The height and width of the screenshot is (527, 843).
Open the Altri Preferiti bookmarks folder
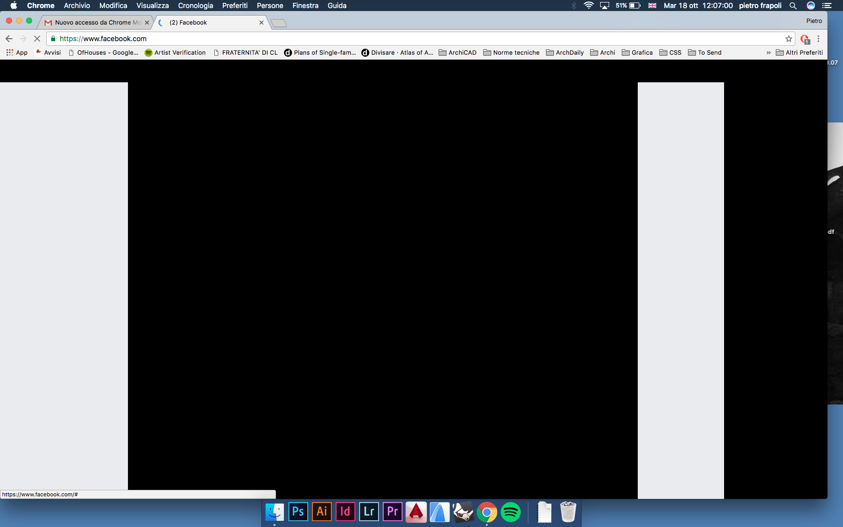point(799,53)
